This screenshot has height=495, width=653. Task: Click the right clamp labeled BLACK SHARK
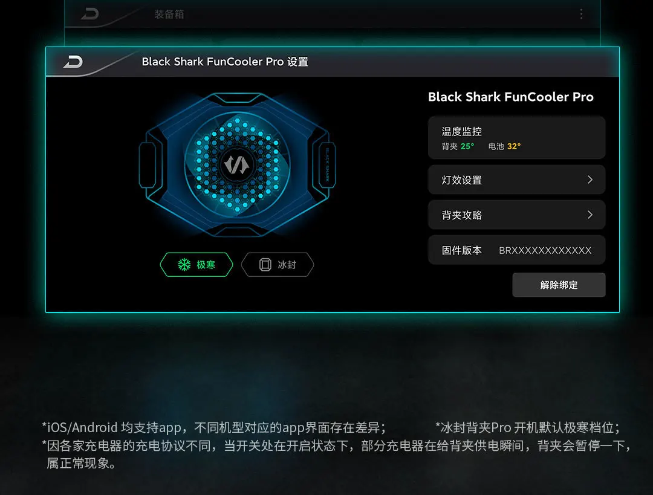(327, 165)
